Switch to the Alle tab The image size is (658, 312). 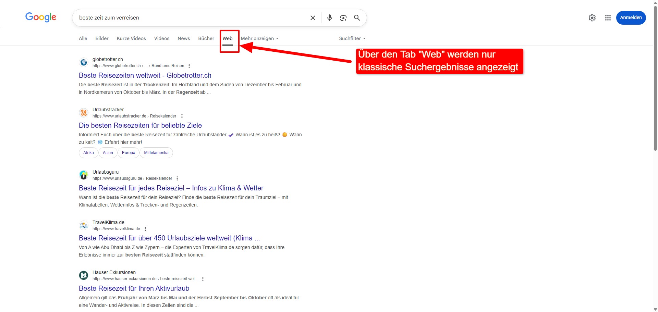(x=83, y=38)
